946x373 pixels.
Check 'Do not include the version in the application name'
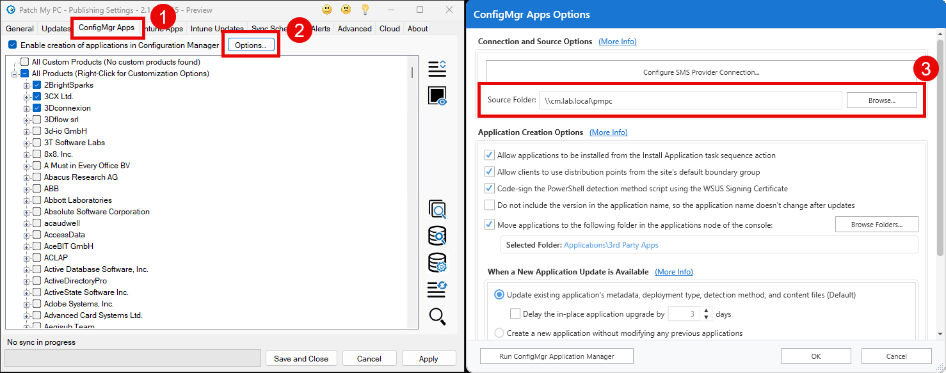pos(489,205)
